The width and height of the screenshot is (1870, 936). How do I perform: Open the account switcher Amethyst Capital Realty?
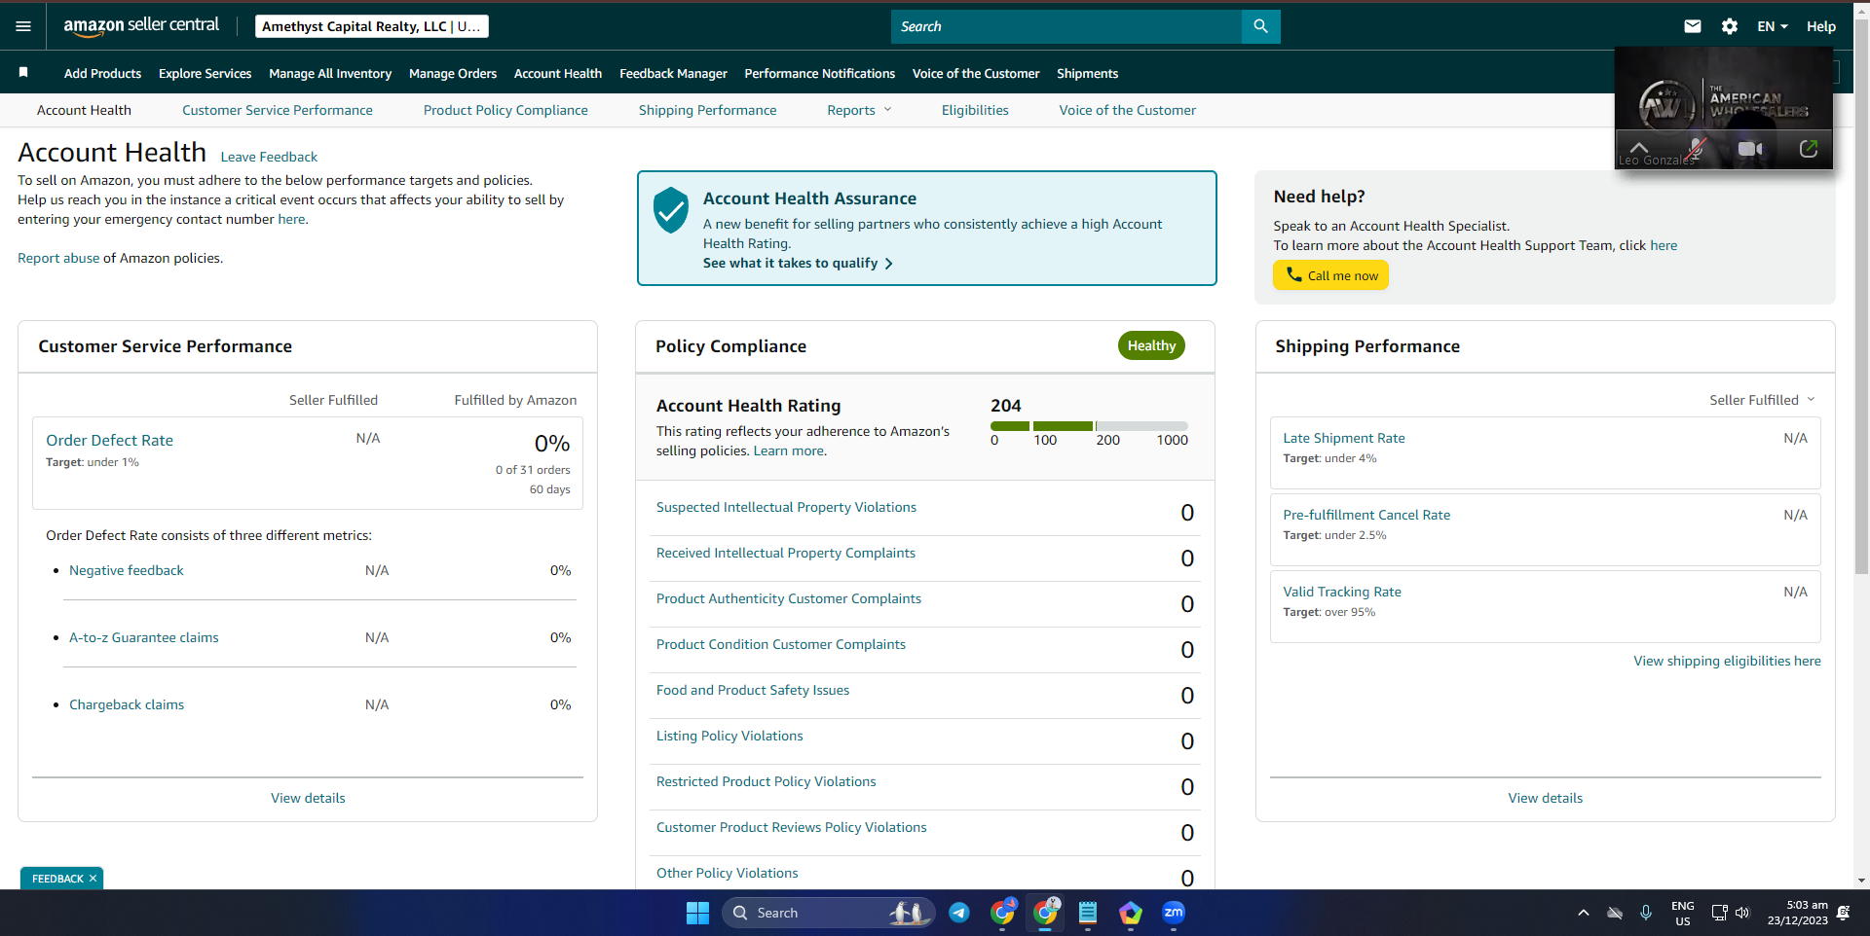point(372,26)
